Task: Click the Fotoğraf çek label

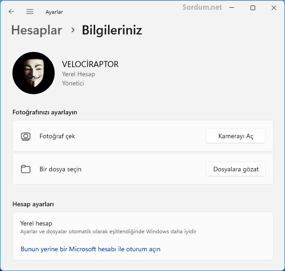Action: (57, 136)
